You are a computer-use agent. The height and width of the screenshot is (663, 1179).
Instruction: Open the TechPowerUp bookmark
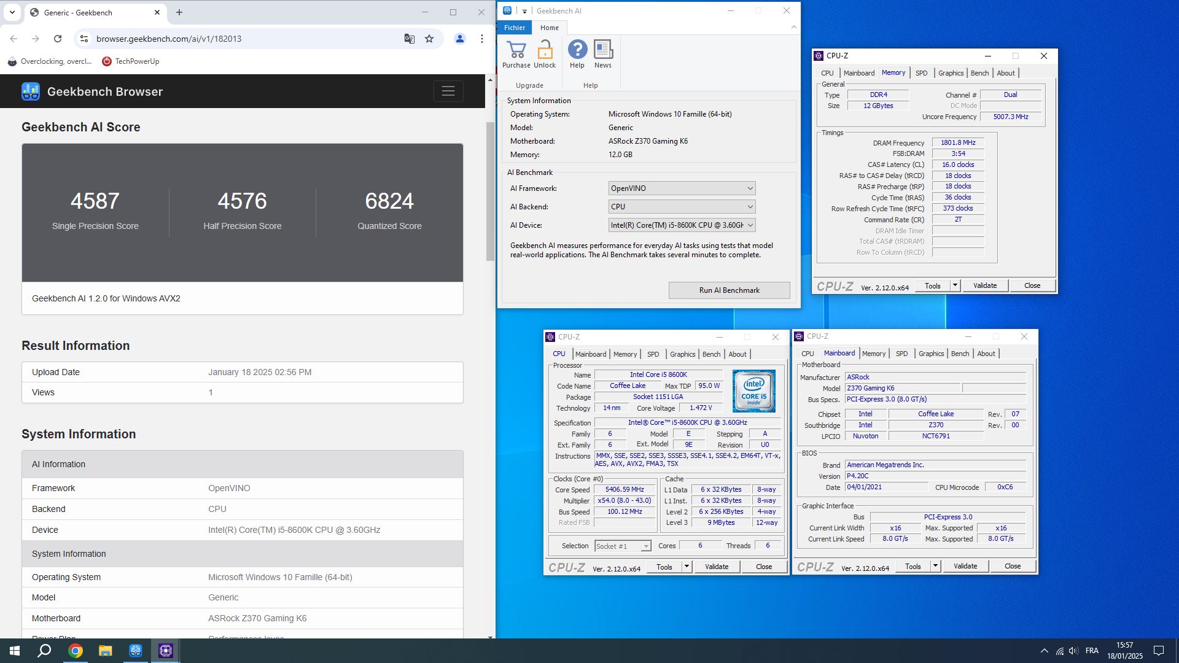point(131,61)
